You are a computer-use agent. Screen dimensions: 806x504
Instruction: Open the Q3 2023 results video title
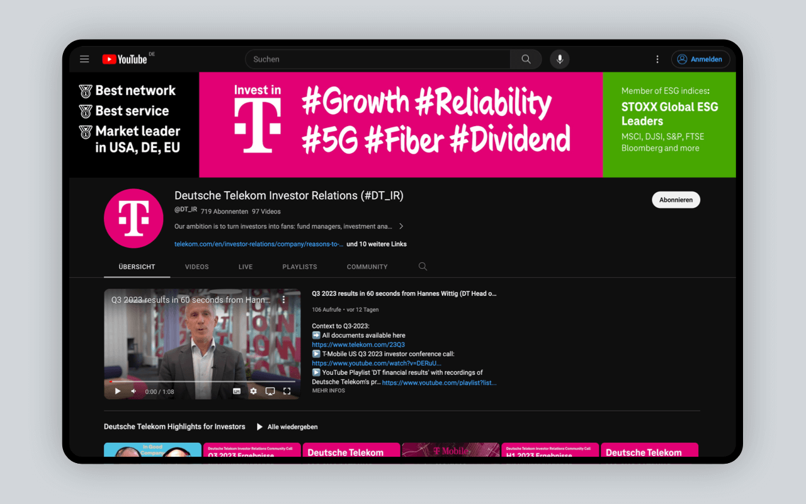pos(404,294)
